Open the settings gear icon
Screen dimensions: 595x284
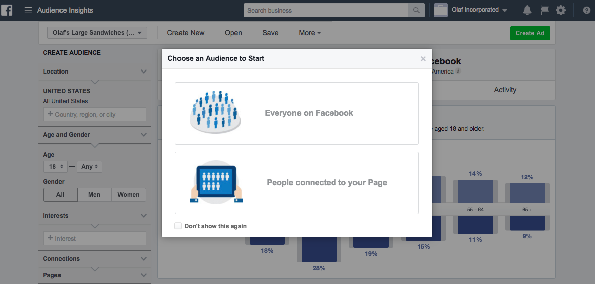pyautogui.click(x=560, y=10)
